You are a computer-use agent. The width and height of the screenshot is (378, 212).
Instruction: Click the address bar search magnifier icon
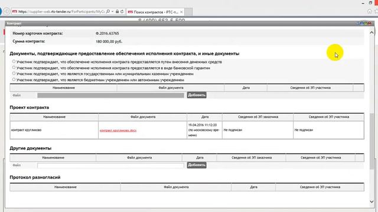tap(108, 11)
